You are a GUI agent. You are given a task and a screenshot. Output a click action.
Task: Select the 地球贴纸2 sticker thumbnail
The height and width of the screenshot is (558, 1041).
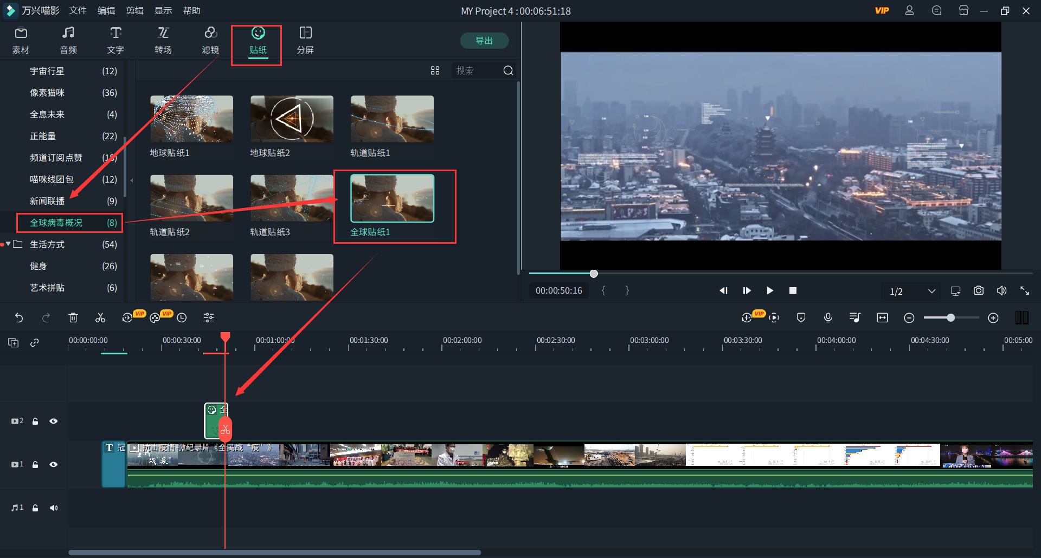pyautogui.click(x=292, y=119)
